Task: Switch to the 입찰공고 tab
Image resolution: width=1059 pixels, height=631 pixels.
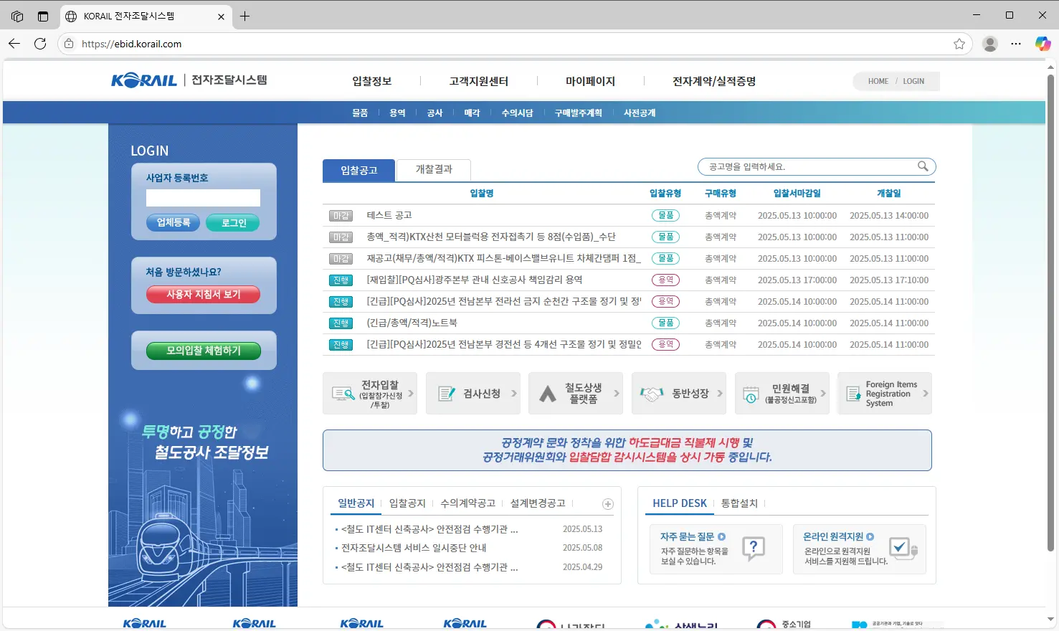Action: pos(358,170)
